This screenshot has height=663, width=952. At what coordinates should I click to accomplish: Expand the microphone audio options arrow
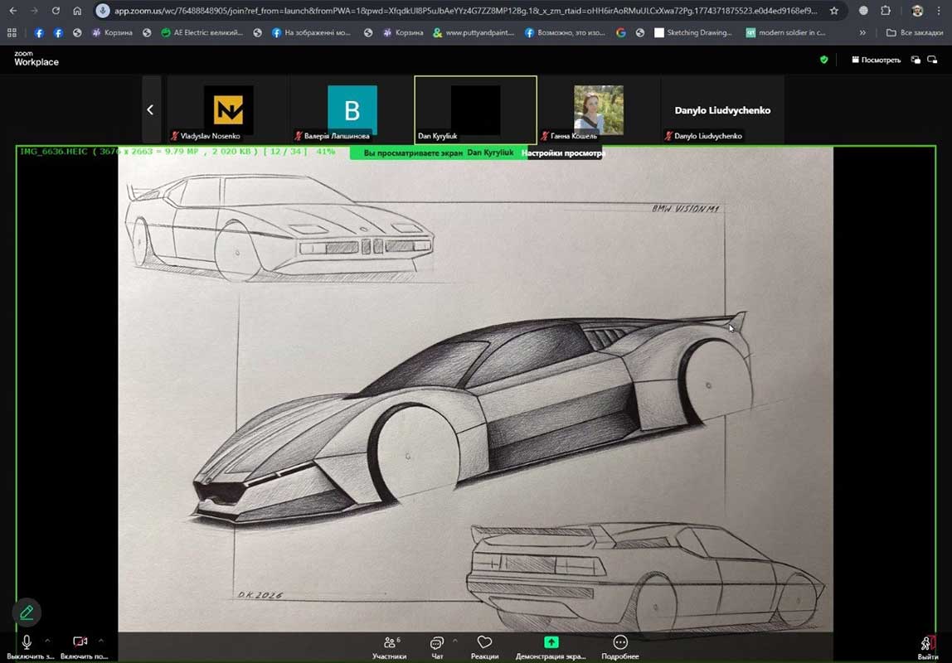coord(47,641)
